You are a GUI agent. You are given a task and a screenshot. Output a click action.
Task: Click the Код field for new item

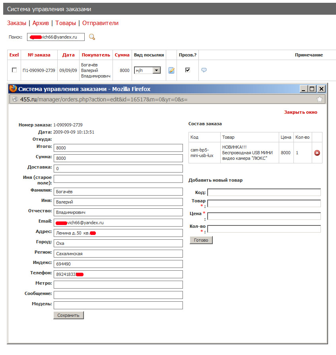pos(264,192)
